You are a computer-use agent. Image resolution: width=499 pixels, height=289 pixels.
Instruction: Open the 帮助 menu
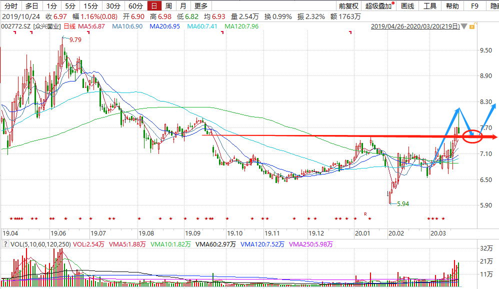click(452, 6)
